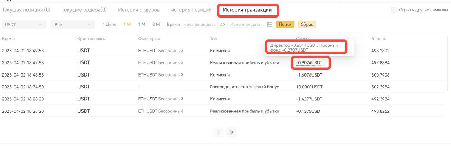Click the -0.9024USDT amount value

coord(309,63)
